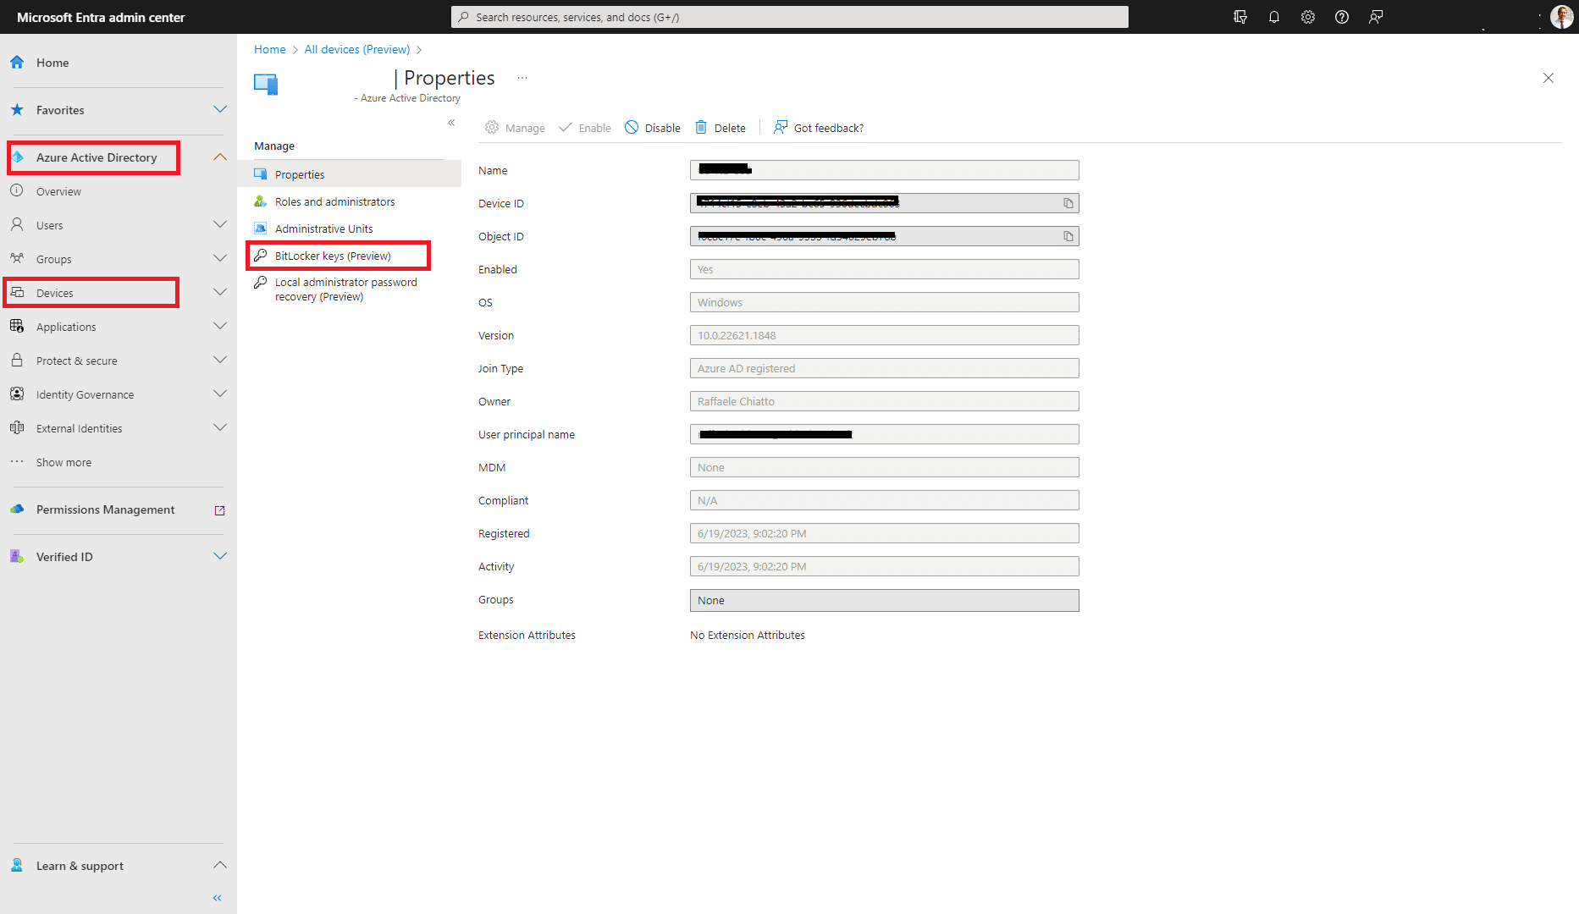Click the Delete toolbar button
Image resolution: width=1579 pixels, height=914 pixels.
pos(720,128)
